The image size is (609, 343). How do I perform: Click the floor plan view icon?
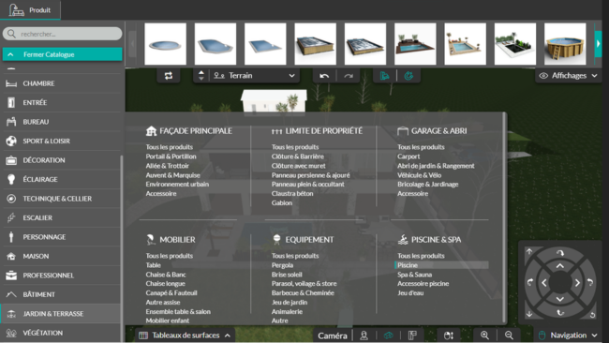click(x=412, y=336)
